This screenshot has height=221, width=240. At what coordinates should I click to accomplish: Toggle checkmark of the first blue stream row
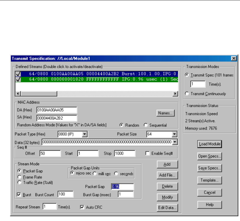(x=18, y=74)
